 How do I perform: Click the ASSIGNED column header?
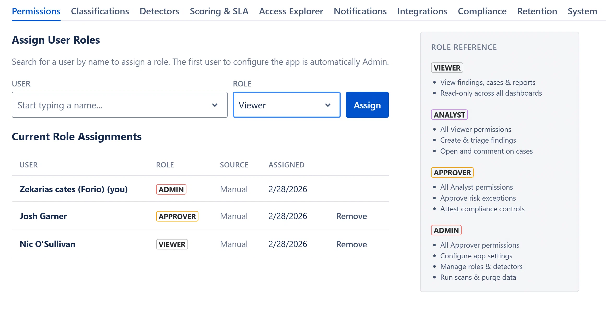click(x=286, y=165)
